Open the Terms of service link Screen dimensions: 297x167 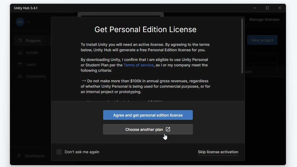pos(139,65)
